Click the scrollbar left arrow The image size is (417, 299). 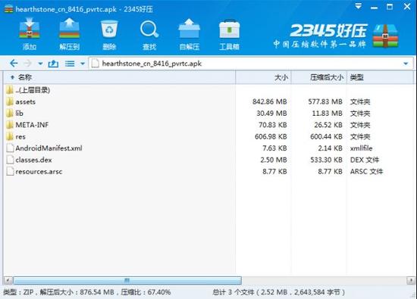(8, 280)
